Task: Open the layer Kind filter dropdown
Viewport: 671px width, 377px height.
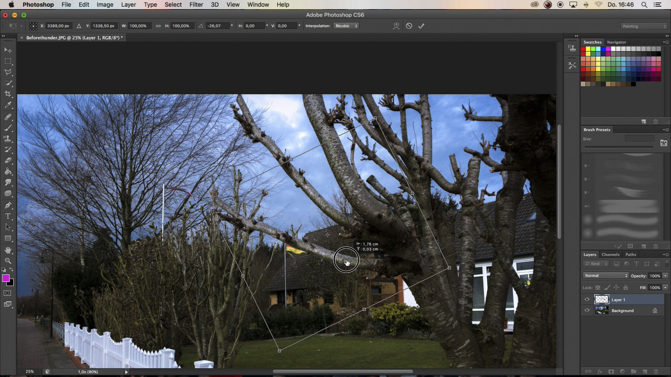Action: [x=596, y=264]
